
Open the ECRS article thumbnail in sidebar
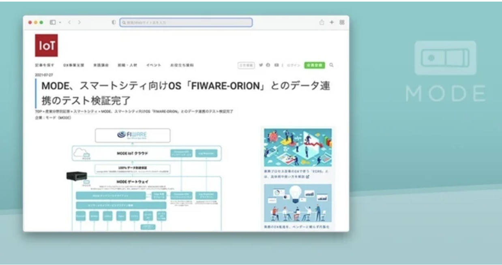(298, 148)
